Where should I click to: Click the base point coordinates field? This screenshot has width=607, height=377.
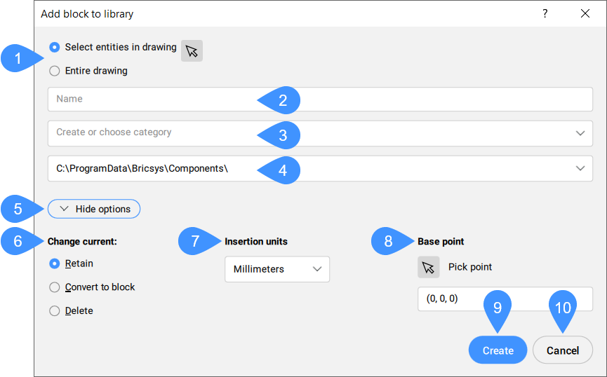(449, 299)
